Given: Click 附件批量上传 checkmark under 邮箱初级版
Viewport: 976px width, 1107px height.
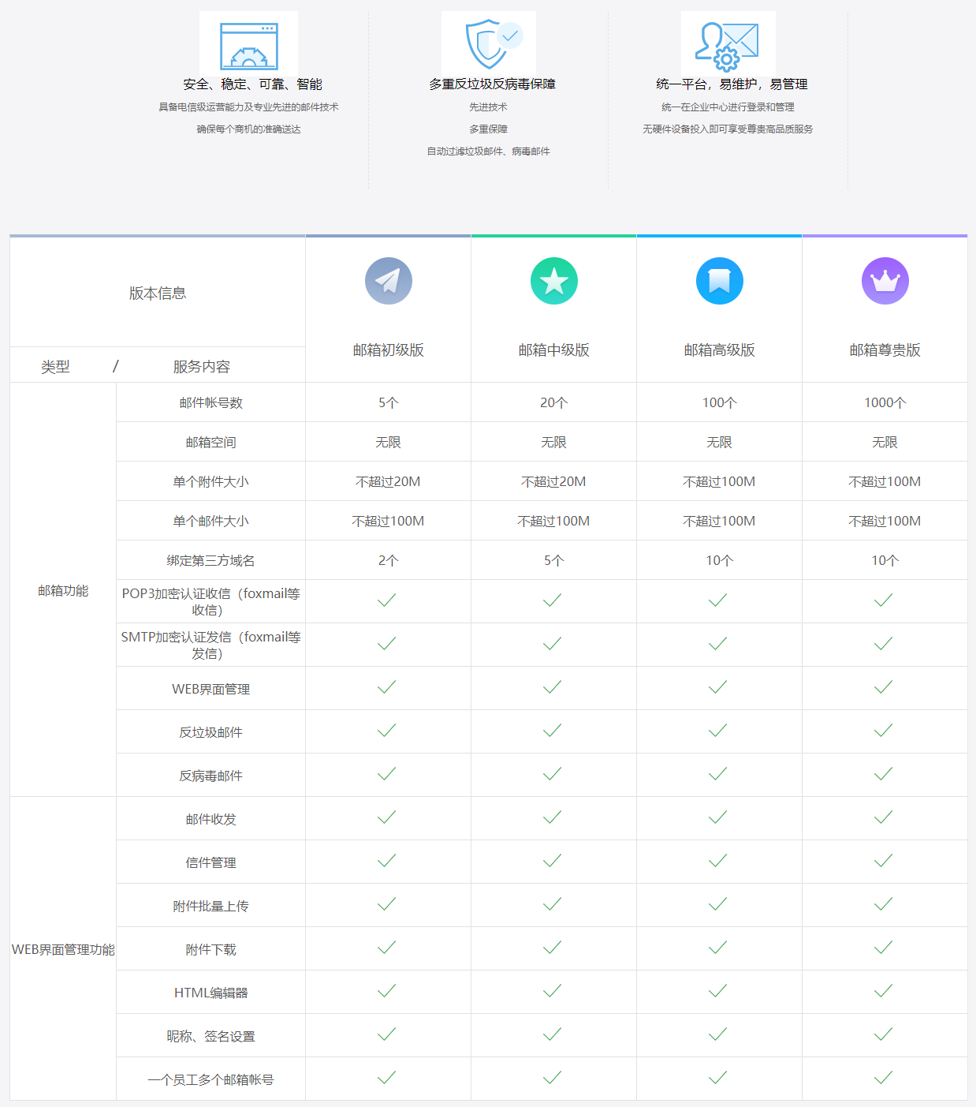Looking at the screenshot, I should [387, 904].
